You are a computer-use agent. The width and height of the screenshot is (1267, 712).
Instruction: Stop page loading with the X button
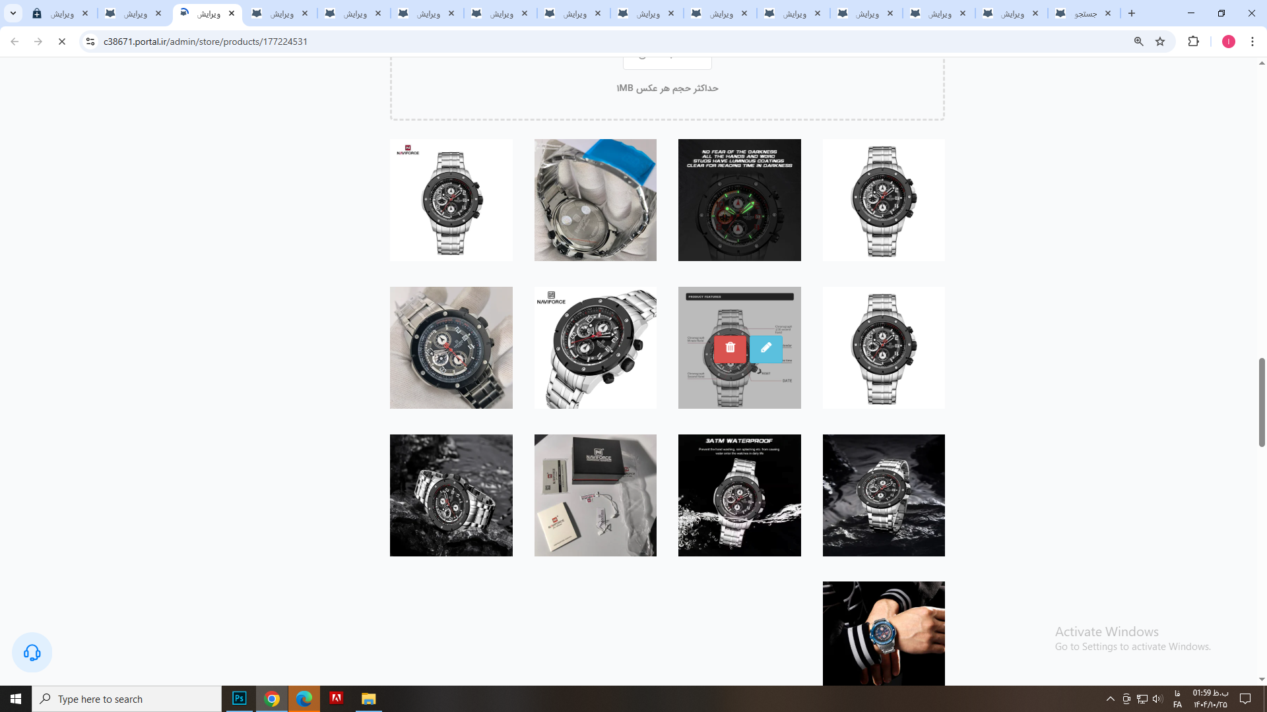click(x=62, y=42)
